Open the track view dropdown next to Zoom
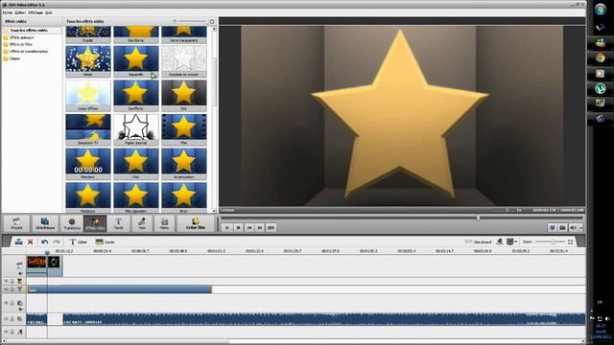The height and width of the screenshot is (345, 614). click(511, 242)
